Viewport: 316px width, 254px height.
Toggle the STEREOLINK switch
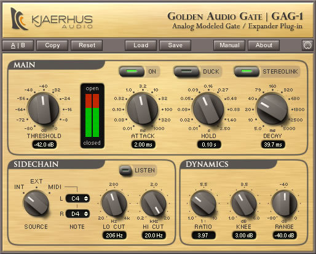(247, 71)
